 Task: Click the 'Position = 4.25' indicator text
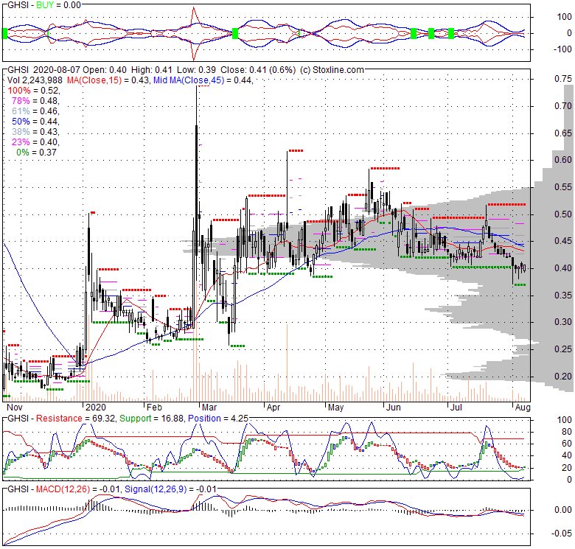coord(217,418)
